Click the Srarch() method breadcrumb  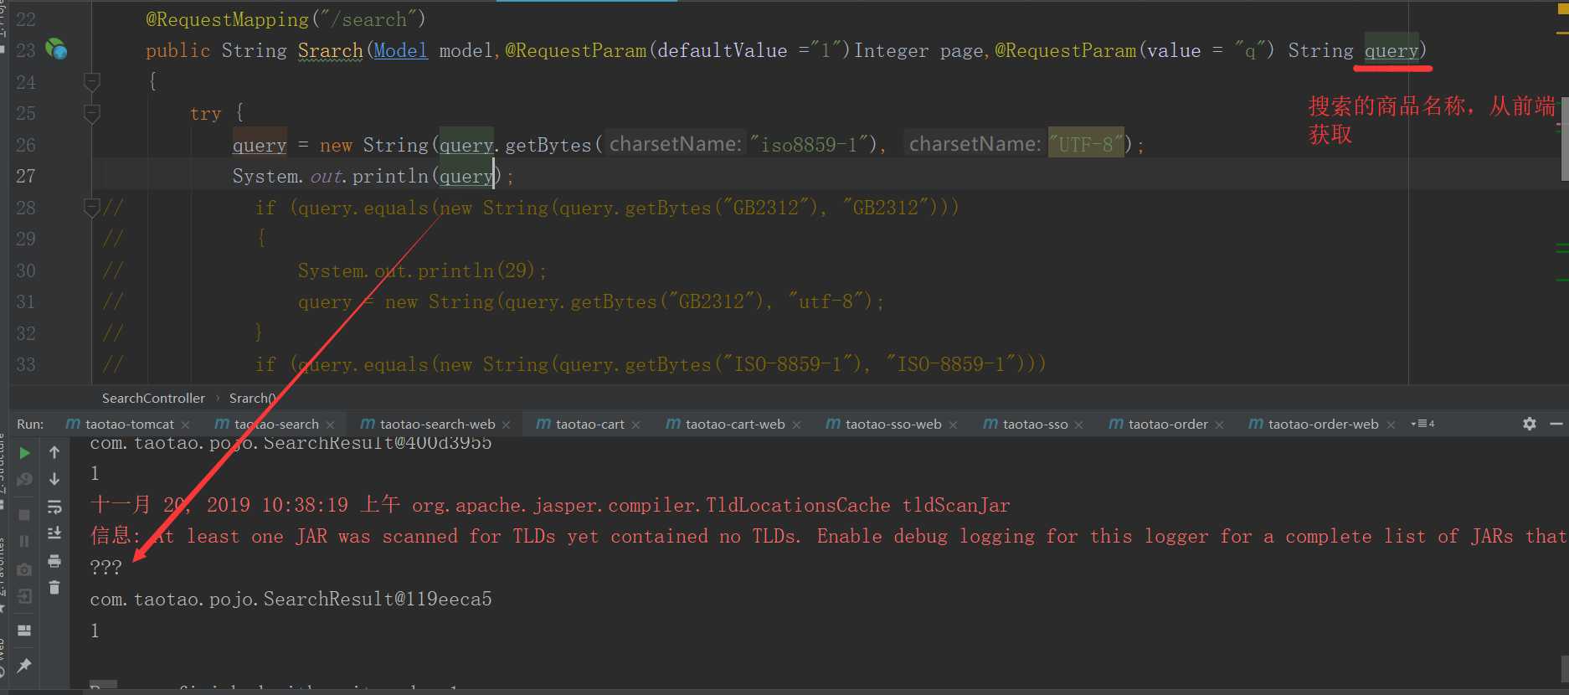tap(252, 399)
